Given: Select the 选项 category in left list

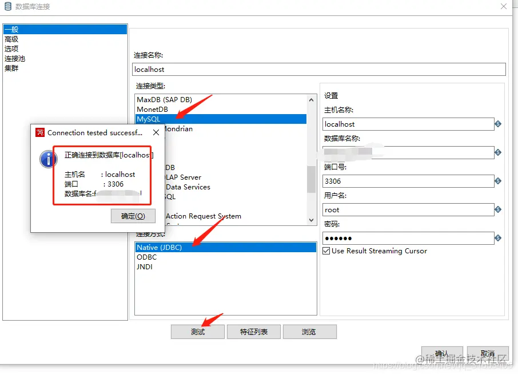Looking at the screenshot, I should pyautogui.click(x=65, y=48).
